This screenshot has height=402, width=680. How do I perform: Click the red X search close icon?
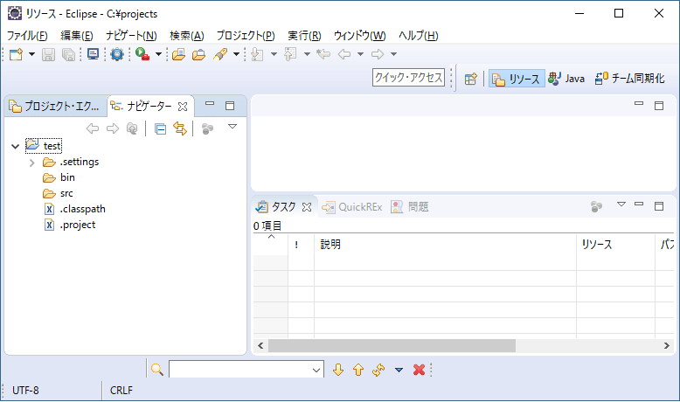coord(419,370)
